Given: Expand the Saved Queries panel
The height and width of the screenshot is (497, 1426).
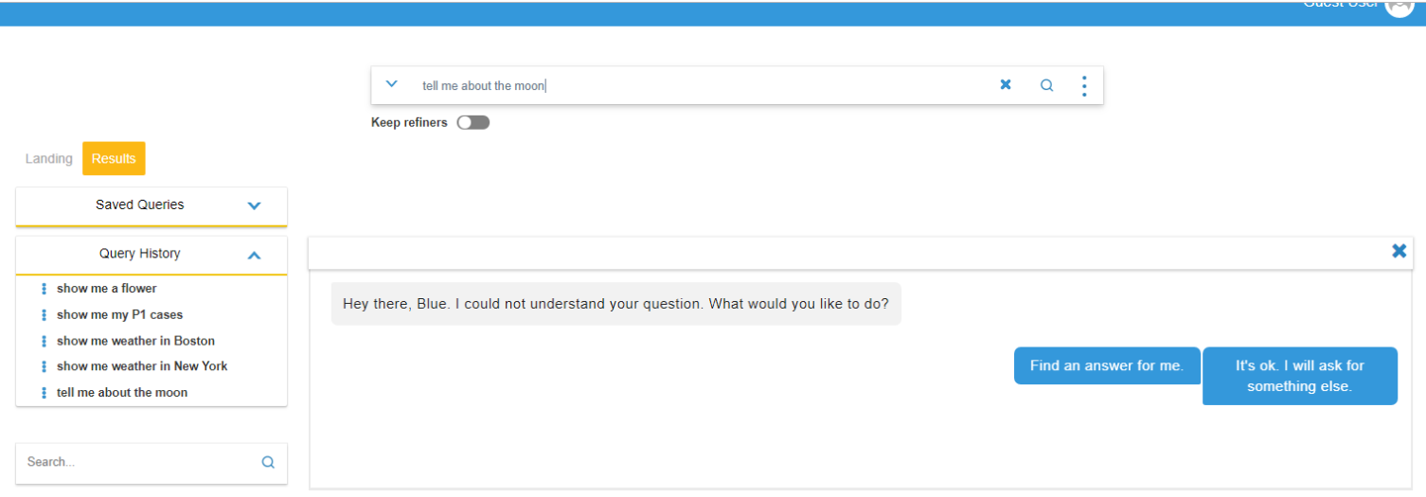Looking at the screenshot, I should click(254, 205).
